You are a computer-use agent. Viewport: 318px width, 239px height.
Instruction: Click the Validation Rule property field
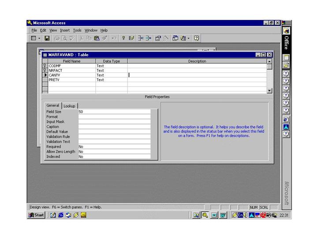click(x=114, y=137)
